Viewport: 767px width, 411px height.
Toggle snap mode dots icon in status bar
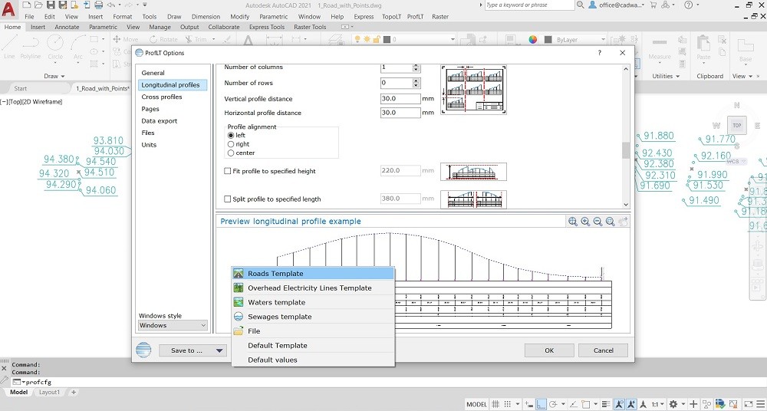509,404
